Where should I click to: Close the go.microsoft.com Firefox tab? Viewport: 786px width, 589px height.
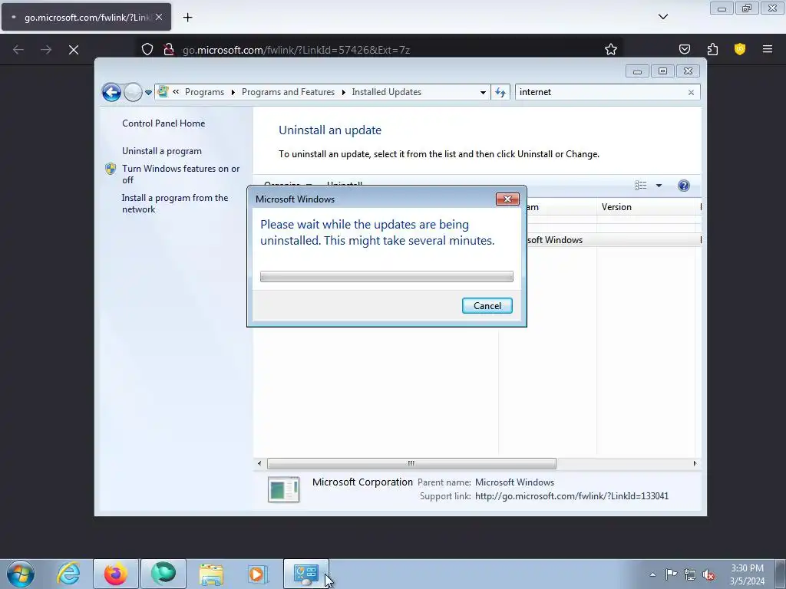159,17
